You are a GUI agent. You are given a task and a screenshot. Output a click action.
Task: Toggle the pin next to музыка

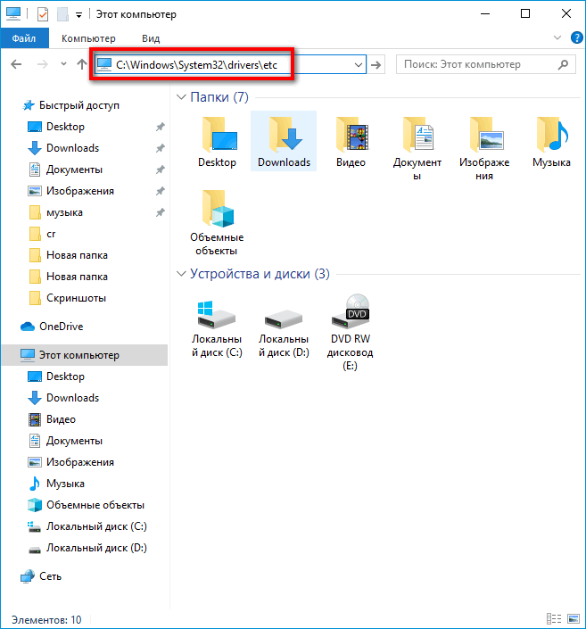point(160,212)
